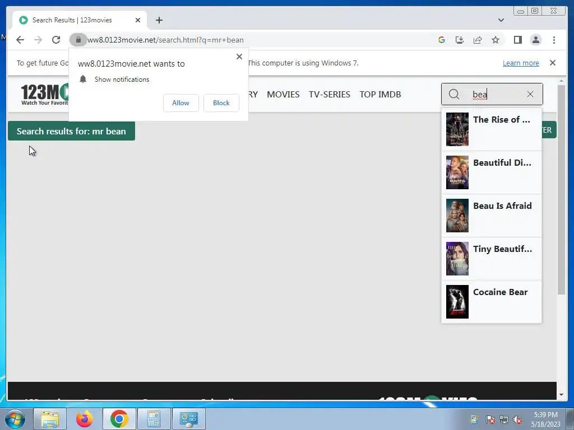Click the 123Movies site logo

click(45, 94)
